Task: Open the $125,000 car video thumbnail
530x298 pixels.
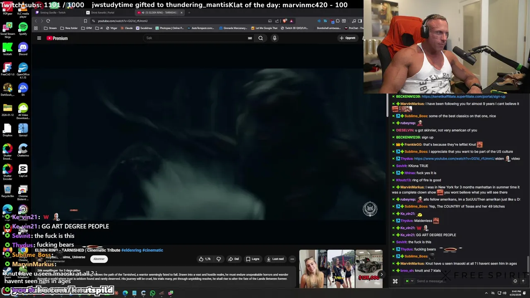Action: (x=369, y=269)
